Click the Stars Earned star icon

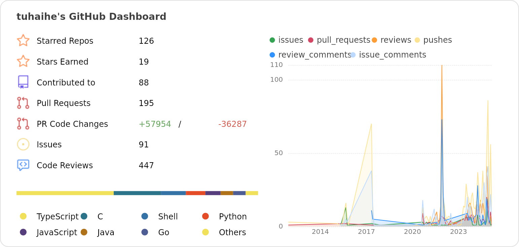click(x=23, y=61)
